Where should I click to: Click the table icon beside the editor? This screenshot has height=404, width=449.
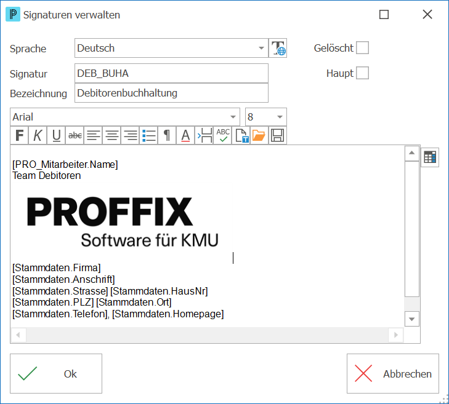pyautogui.click(x=430, y=157)
